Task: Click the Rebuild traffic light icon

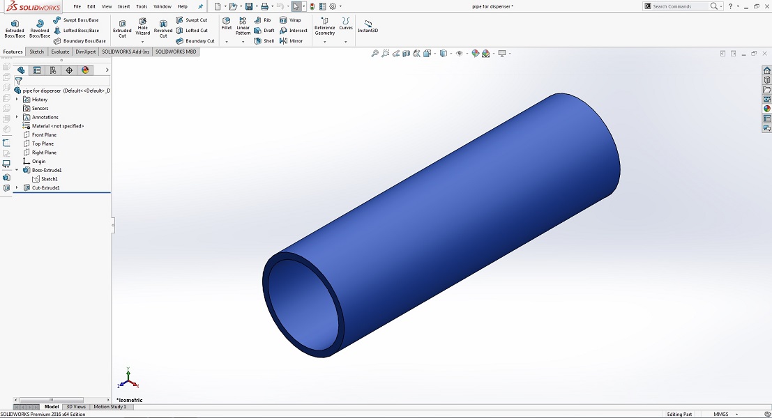Action: tap(312, 6)
